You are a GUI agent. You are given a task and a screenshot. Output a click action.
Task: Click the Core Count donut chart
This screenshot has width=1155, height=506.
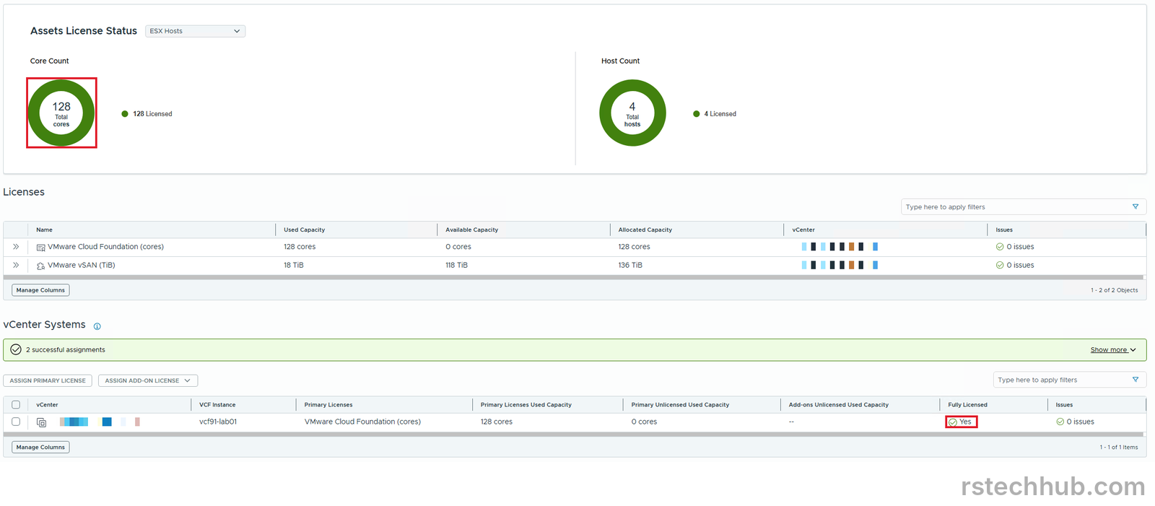point(61,113)
